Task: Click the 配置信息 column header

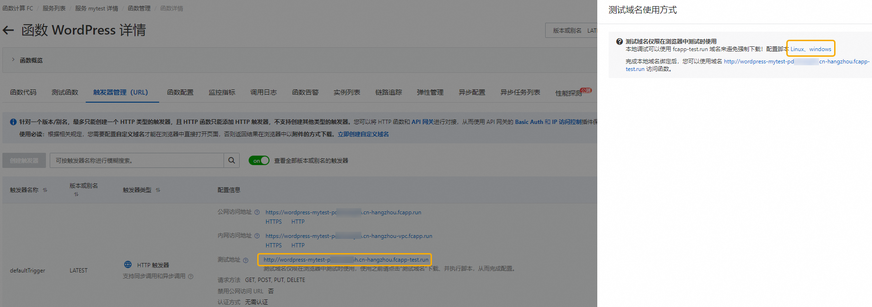Action: click(229, 190)
